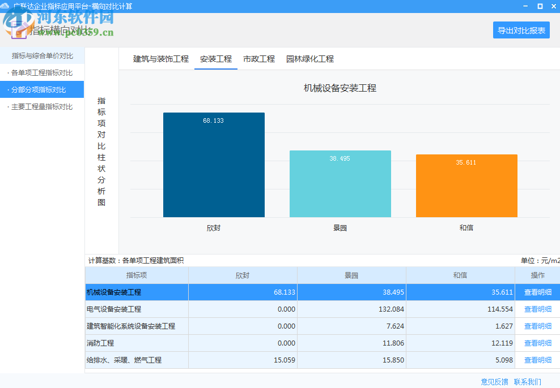560x388 pixels.
Task: Click the 欣封 bar in the chart
Action: (x=214, y=165)
